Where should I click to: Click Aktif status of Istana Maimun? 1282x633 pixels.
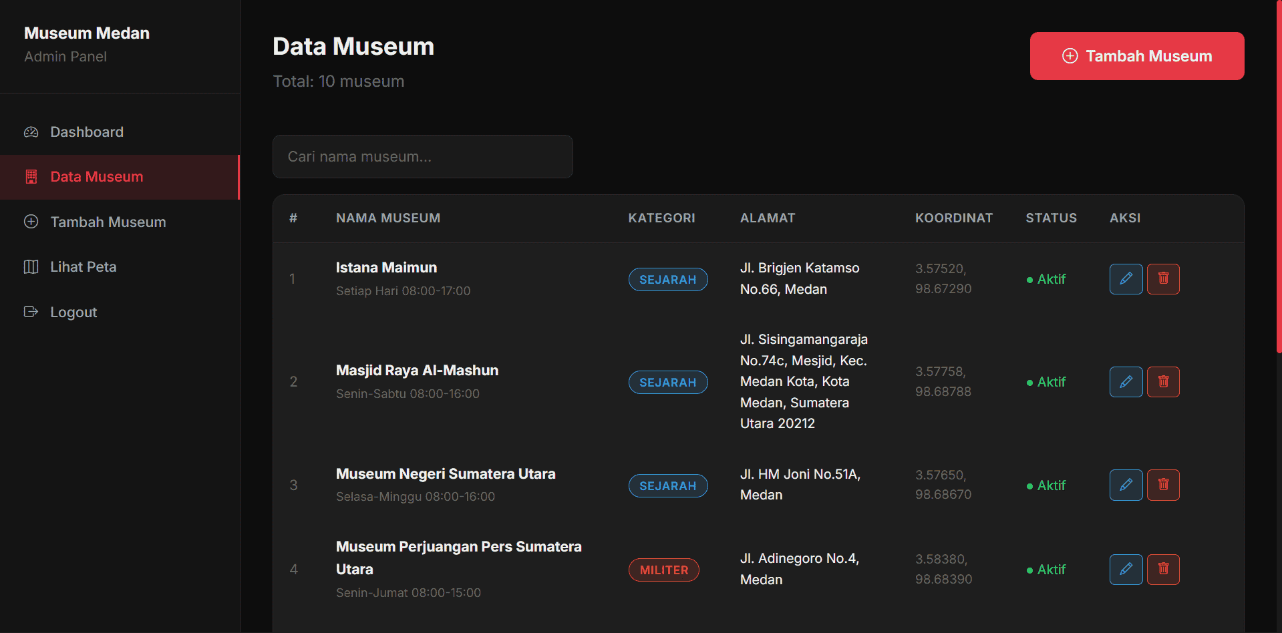[x=1046, y=280]
